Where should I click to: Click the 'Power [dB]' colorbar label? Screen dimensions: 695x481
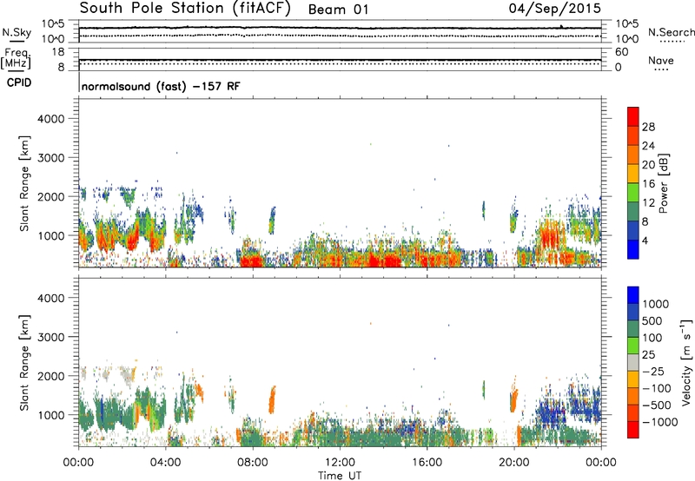(x=664, y=183)
